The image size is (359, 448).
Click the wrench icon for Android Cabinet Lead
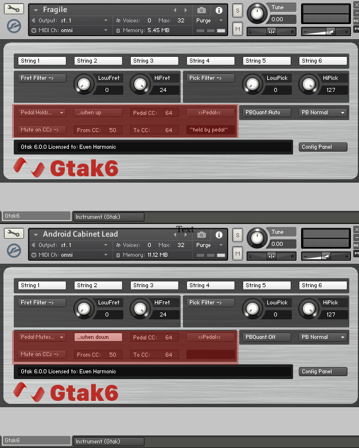click(x=14, y=234)
